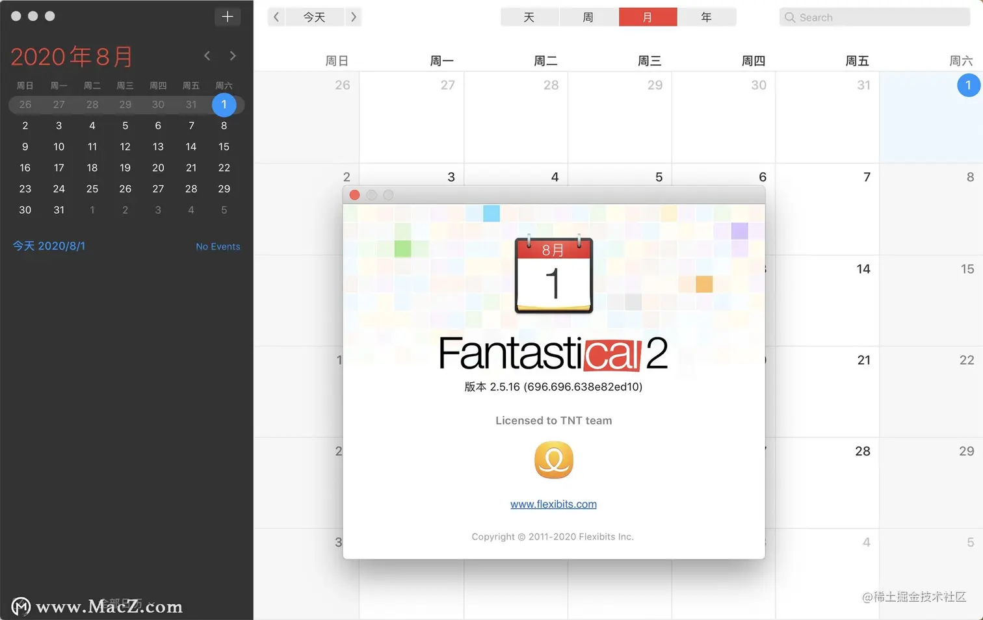Switch to 天 (Day) view

(x=529, y=17)
